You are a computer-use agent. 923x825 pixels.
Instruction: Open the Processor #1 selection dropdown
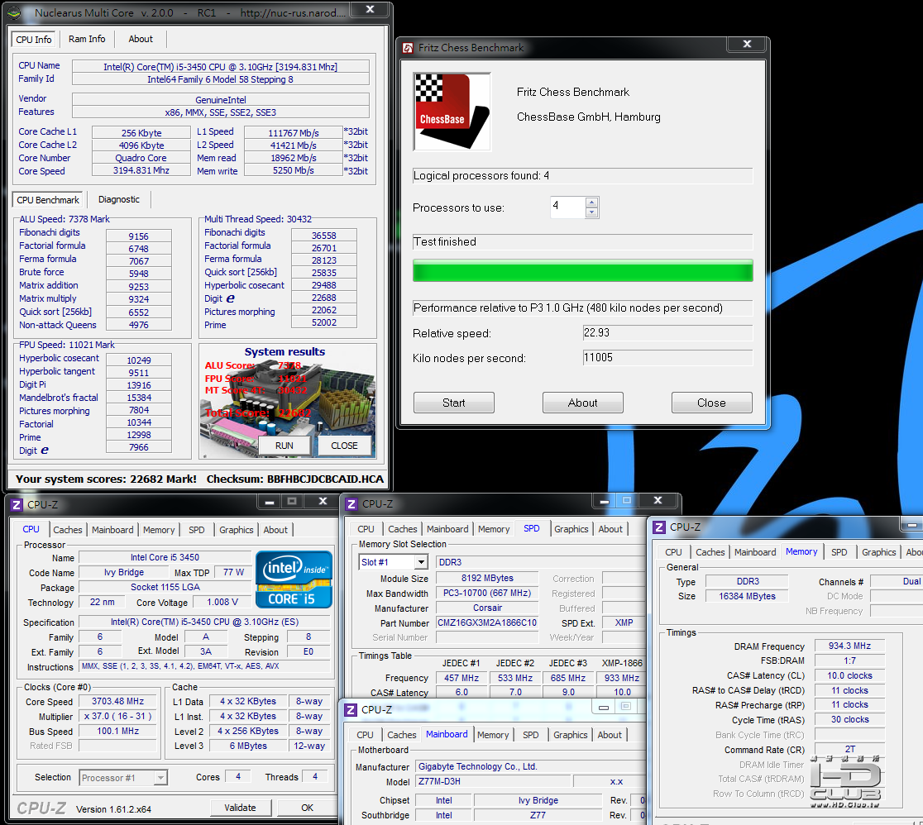160,778
